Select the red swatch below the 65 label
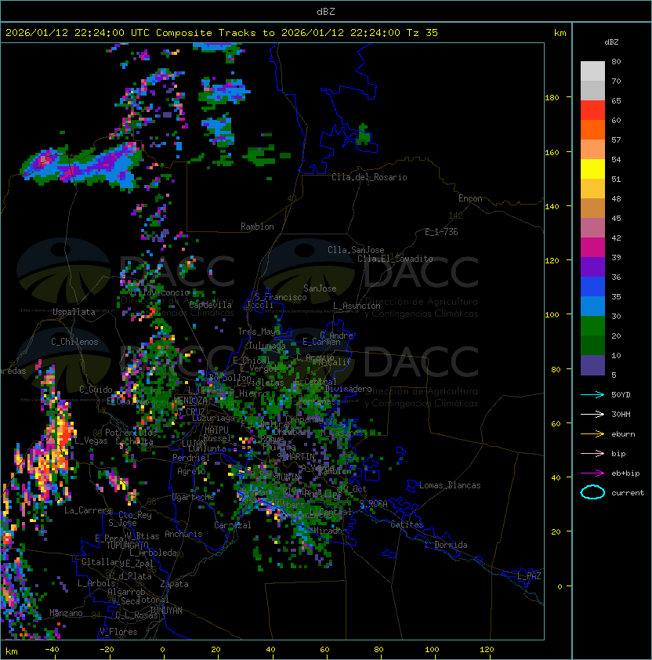The height and width of the screenshot is (660, 652). (x=592, y=111)
